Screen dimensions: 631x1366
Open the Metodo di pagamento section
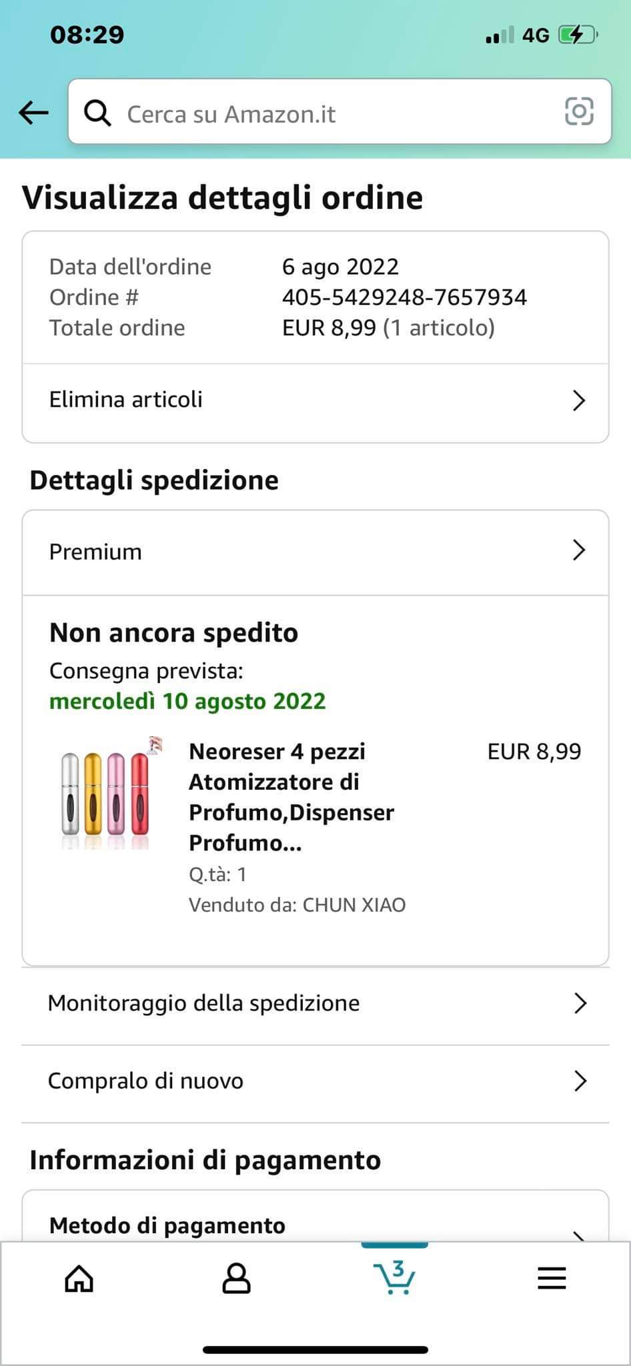point(167,1225)
